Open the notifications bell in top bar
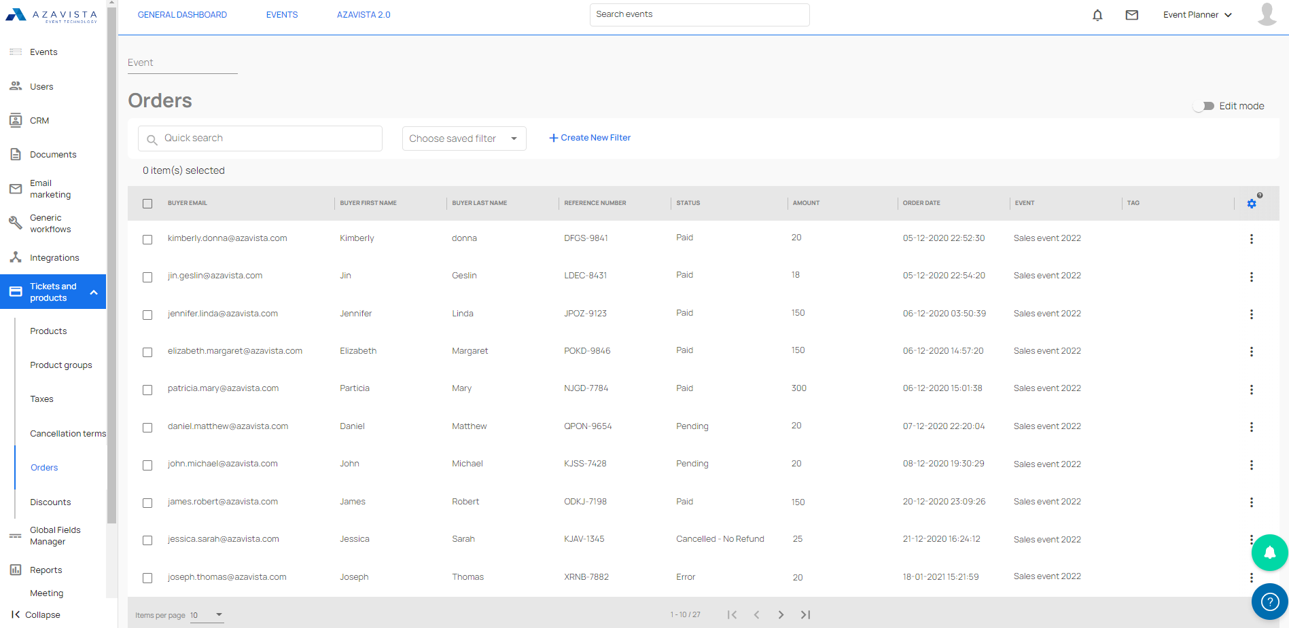 click(1097, 15)
